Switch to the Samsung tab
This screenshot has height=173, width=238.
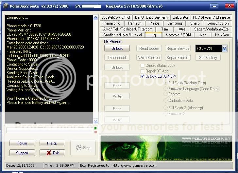174,23
